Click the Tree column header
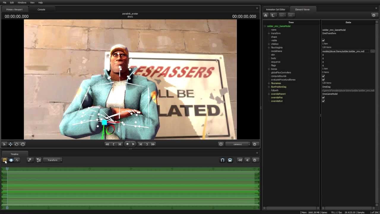The height and width of the screenshot is (214, 380). [x=291, y=22]
